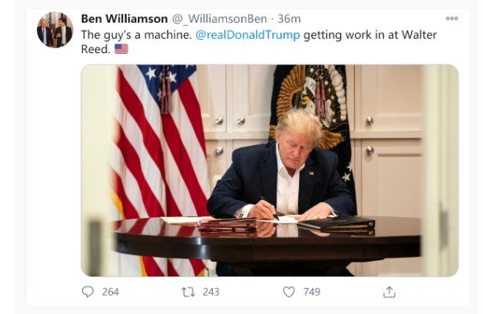
Task: Open the attached tweet photo
Action: (270, 170)
